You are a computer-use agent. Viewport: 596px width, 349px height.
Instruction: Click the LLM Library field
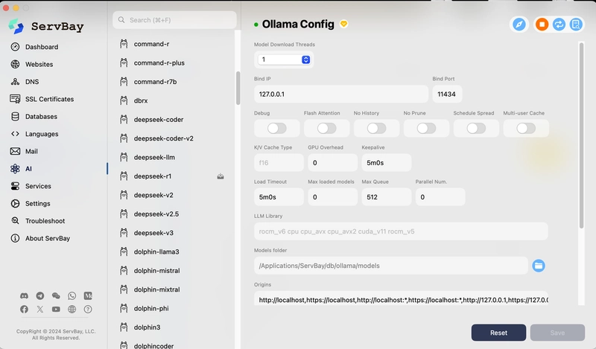pyautogui.click(x=401, y=231)
